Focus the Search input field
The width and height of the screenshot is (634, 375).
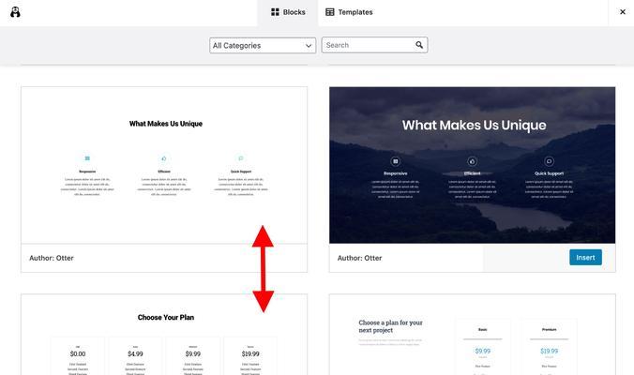374,45
